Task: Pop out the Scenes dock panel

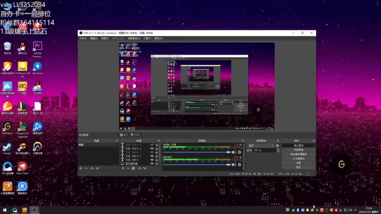Action: tap(117, 141)
